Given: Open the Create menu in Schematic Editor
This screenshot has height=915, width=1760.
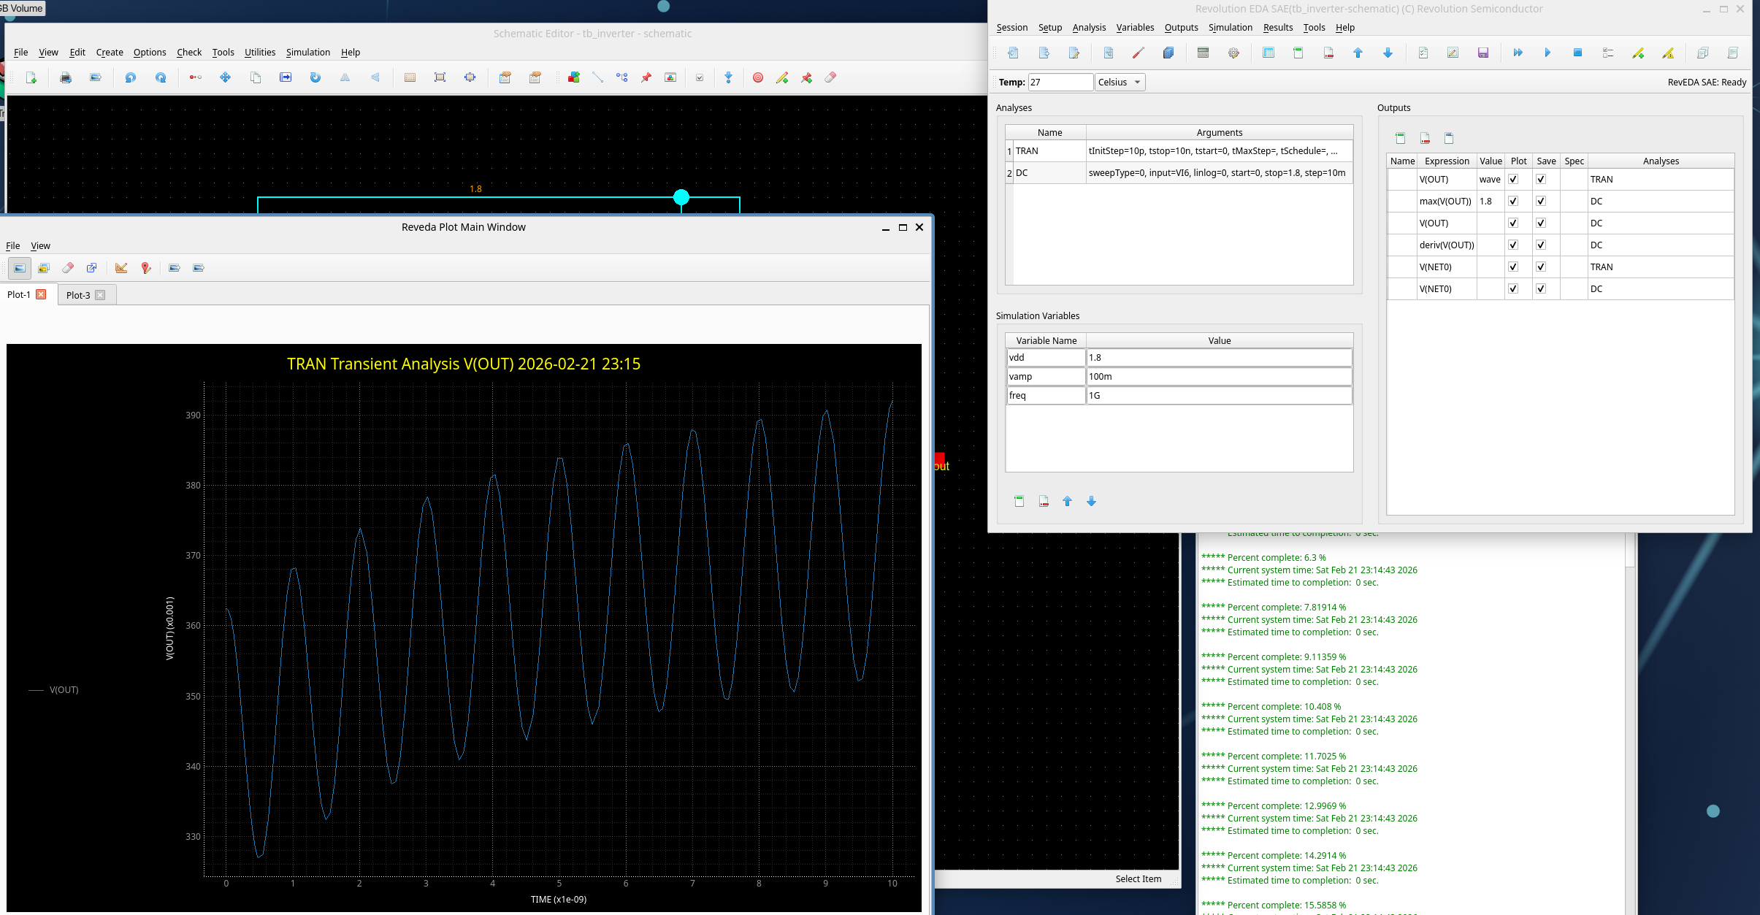Looking at the screenshot, I should point(110,53).
